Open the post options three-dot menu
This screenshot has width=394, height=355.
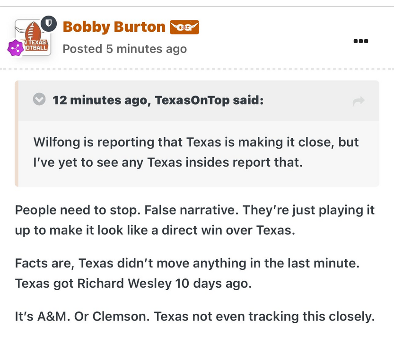[360, 41]
